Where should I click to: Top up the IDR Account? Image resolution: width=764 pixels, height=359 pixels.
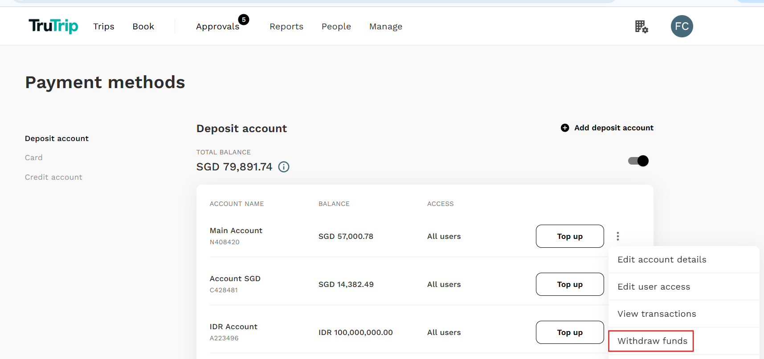tap(570, 332)
